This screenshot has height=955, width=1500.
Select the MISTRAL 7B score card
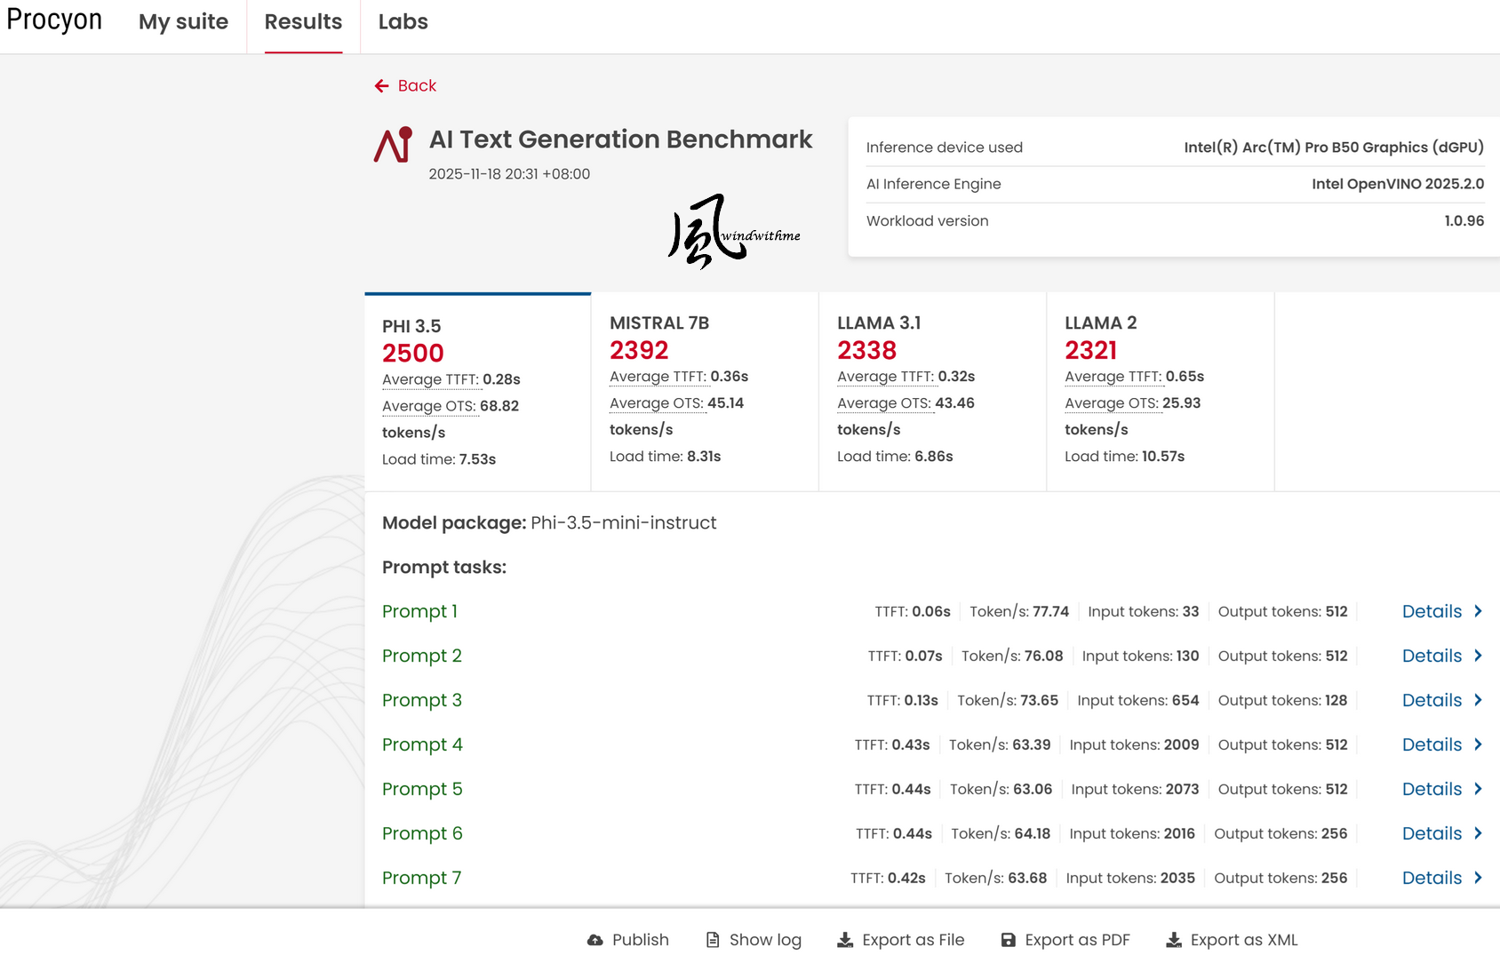coord(704,391)
